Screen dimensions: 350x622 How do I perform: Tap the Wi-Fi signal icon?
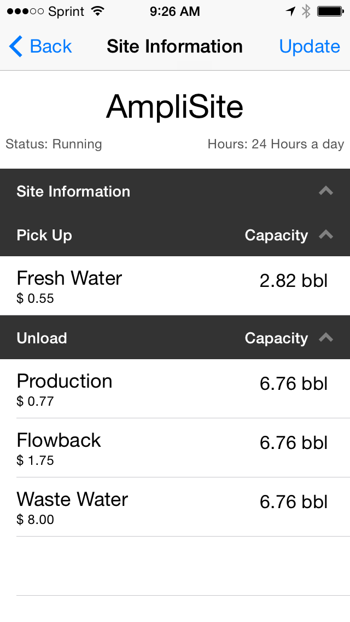(98, 11)
